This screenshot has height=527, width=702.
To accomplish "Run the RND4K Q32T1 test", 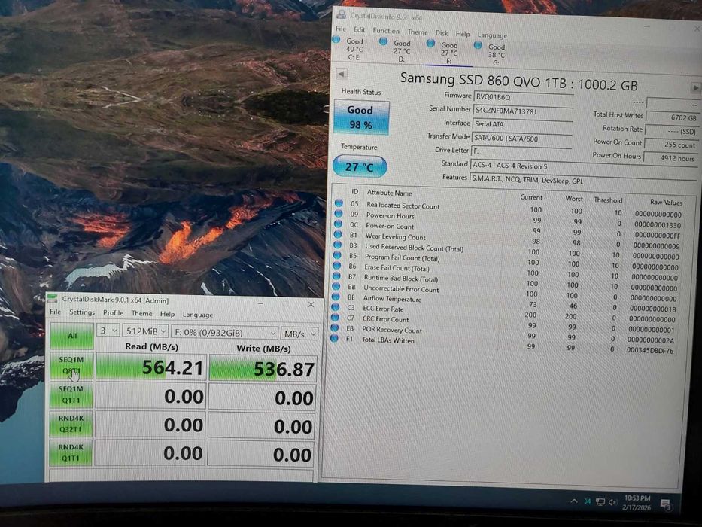I will click(71, 423).
